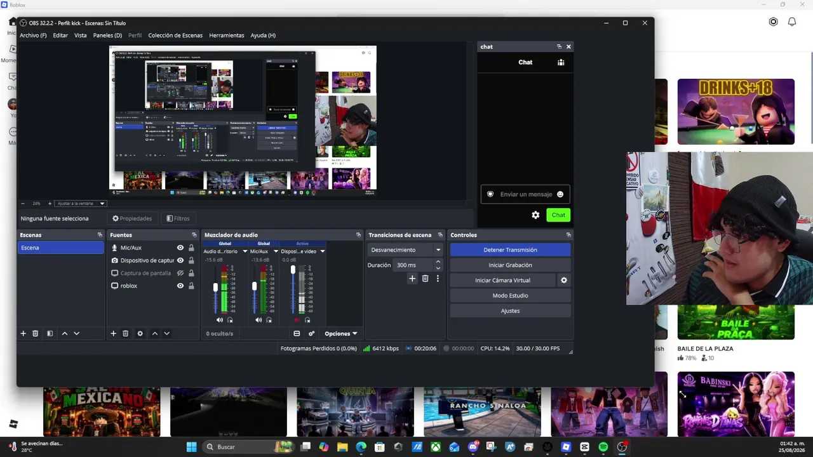Add a new scene with plus icon in Escenas
The width and height of the screenshot is (813, 457).
coord(23,333)
